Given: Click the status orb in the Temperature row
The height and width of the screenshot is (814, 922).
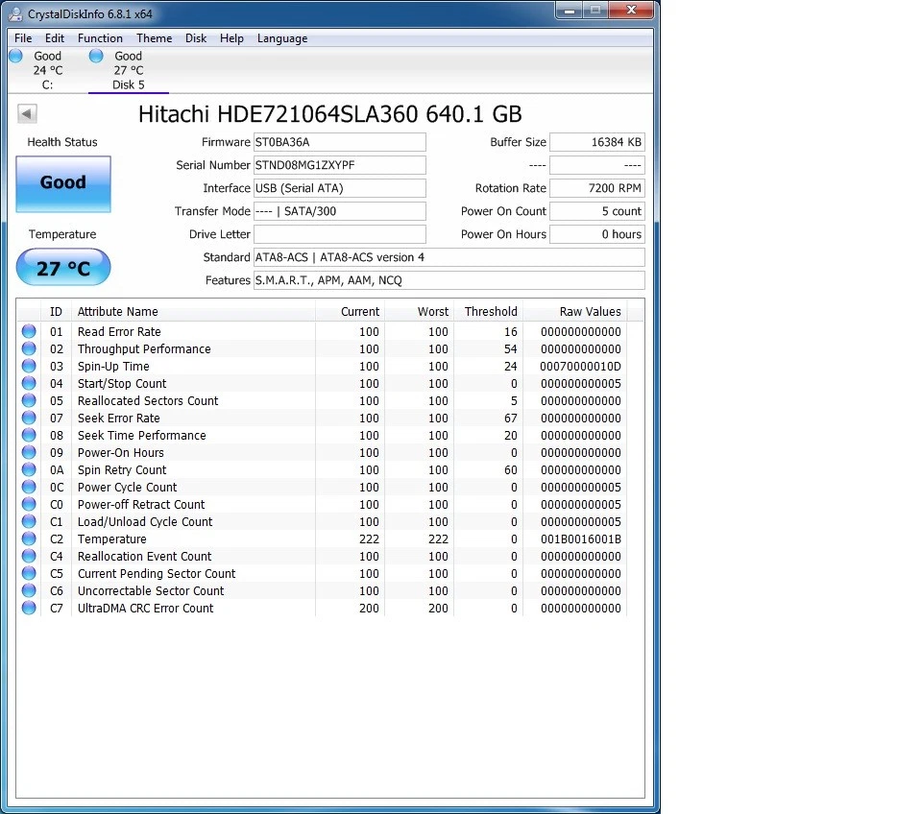Looking at the screenshot, I should tap(29, 539).
